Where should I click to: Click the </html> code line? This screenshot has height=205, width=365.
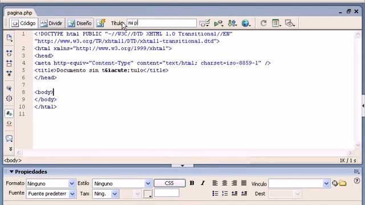click(46, 107)
